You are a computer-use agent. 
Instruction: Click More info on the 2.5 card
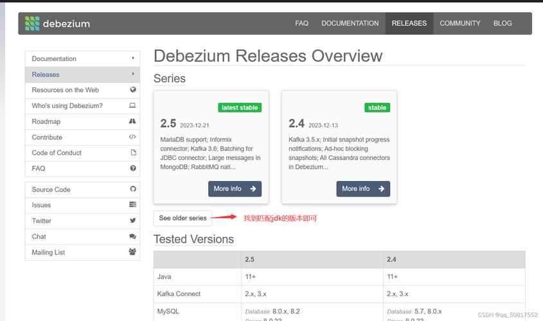235,189
